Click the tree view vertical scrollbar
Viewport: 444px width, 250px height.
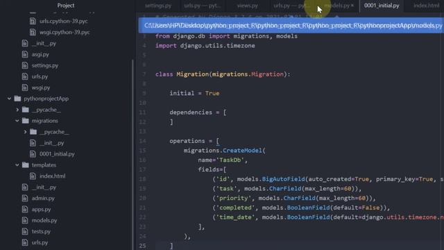pos(133,154)
